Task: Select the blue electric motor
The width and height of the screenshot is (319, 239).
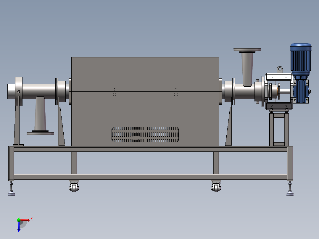Action: coord(301,61)
